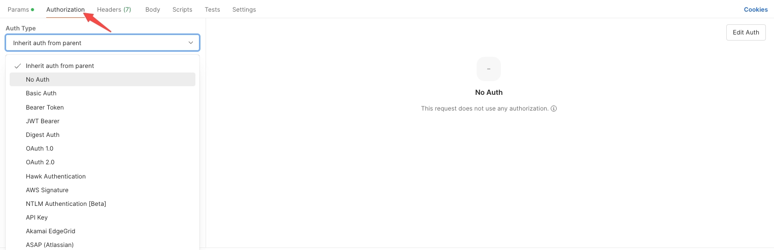Select Basic Auth option
774x250 pixels.
point(103,93)
